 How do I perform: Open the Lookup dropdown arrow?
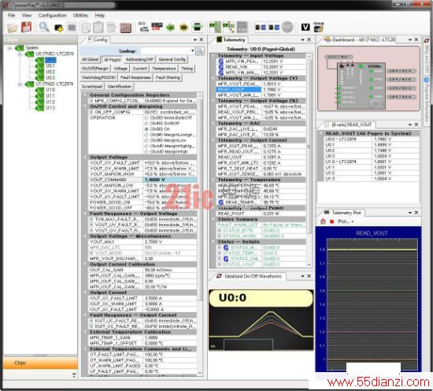point(192,51)
